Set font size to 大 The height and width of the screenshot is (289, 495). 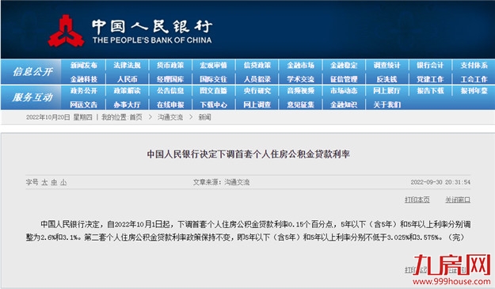[x=44, y=182]
